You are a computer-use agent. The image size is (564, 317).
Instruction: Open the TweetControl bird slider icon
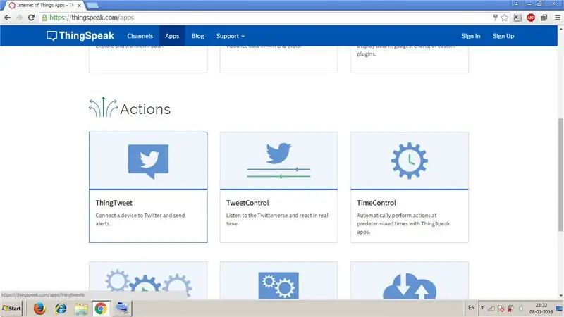pyautogui.click(x=278, y=161)
